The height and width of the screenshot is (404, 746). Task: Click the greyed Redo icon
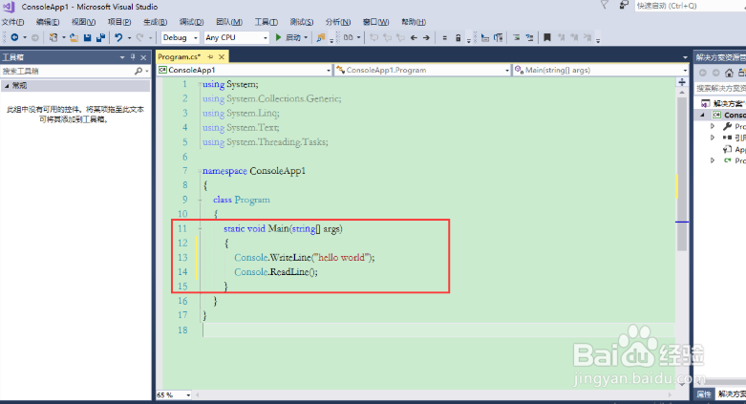[139, 37]
